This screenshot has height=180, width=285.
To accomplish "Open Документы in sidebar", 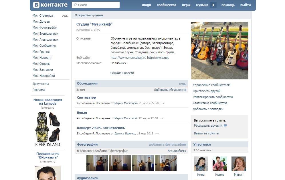I will coord(41,84).
